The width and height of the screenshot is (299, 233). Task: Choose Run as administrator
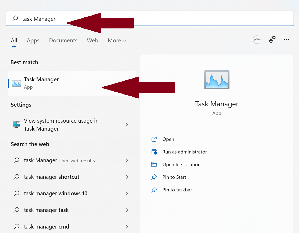tap(185, 152)
